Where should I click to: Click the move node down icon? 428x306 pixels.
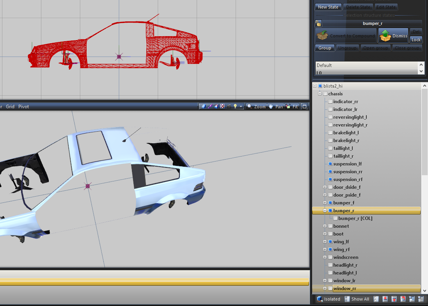point(394,299)
